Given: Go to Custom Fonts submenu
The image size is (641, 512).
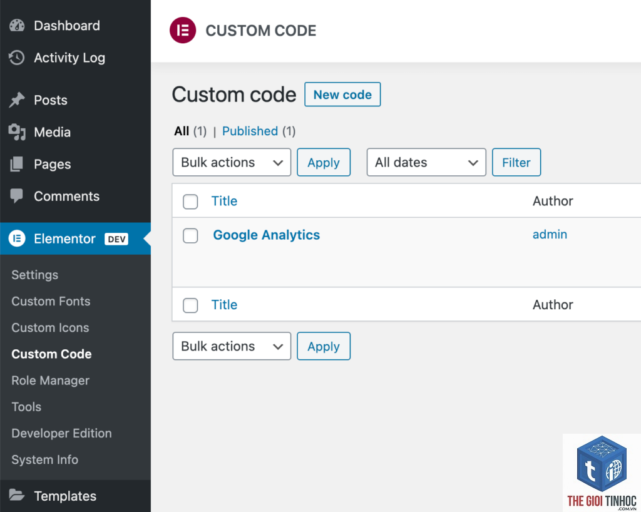Looking at the screenshot, I should 51,301.
